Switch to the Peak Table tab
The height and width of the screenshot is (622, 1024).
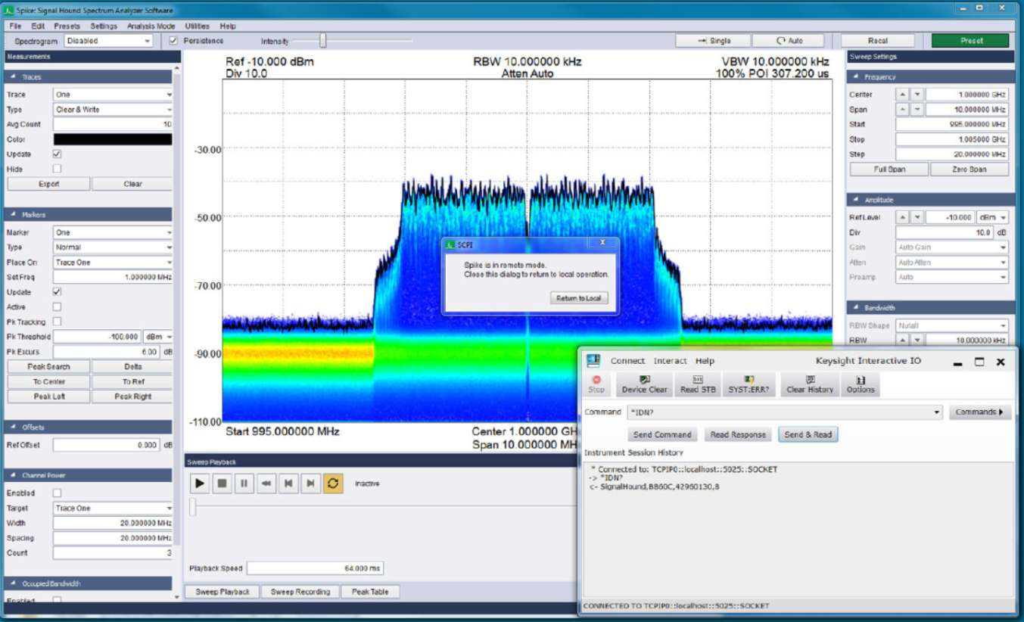coord(370,592)
